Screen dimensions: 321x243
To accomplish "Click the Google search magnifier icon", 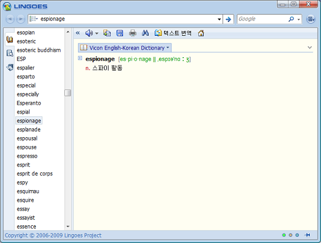I will 291,19.
